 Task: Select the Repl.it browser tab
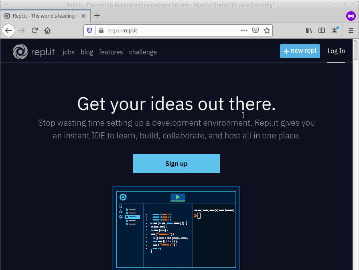[x=45, y=16]
